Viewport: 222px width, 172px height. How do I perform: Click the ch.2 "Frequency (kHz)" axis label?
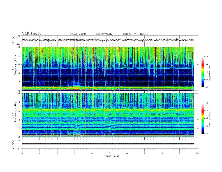pos(15,112)
